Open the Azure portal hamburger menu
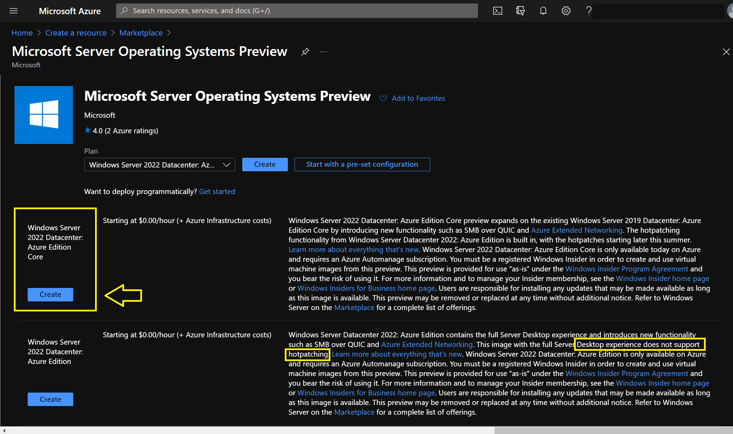 (13, 11)
